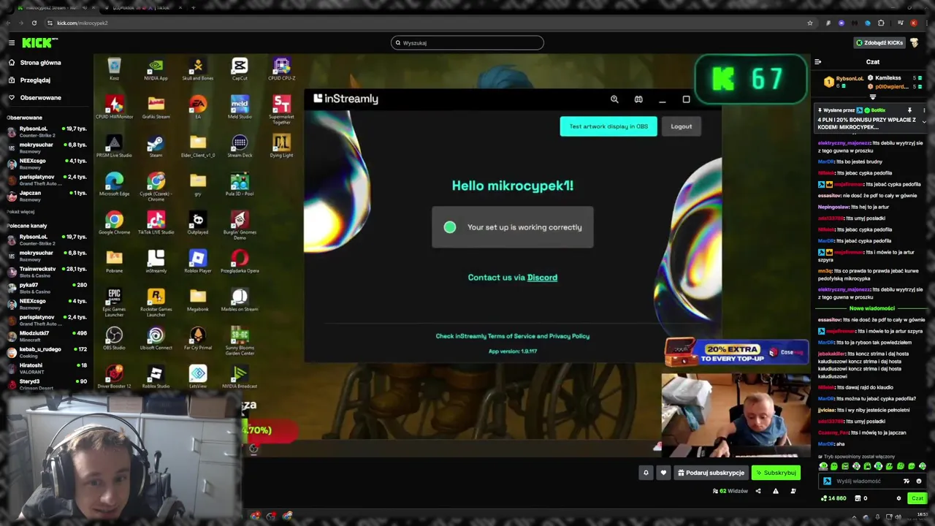
Task: Follow the channel with the heart button
Action: pos(663,473)
